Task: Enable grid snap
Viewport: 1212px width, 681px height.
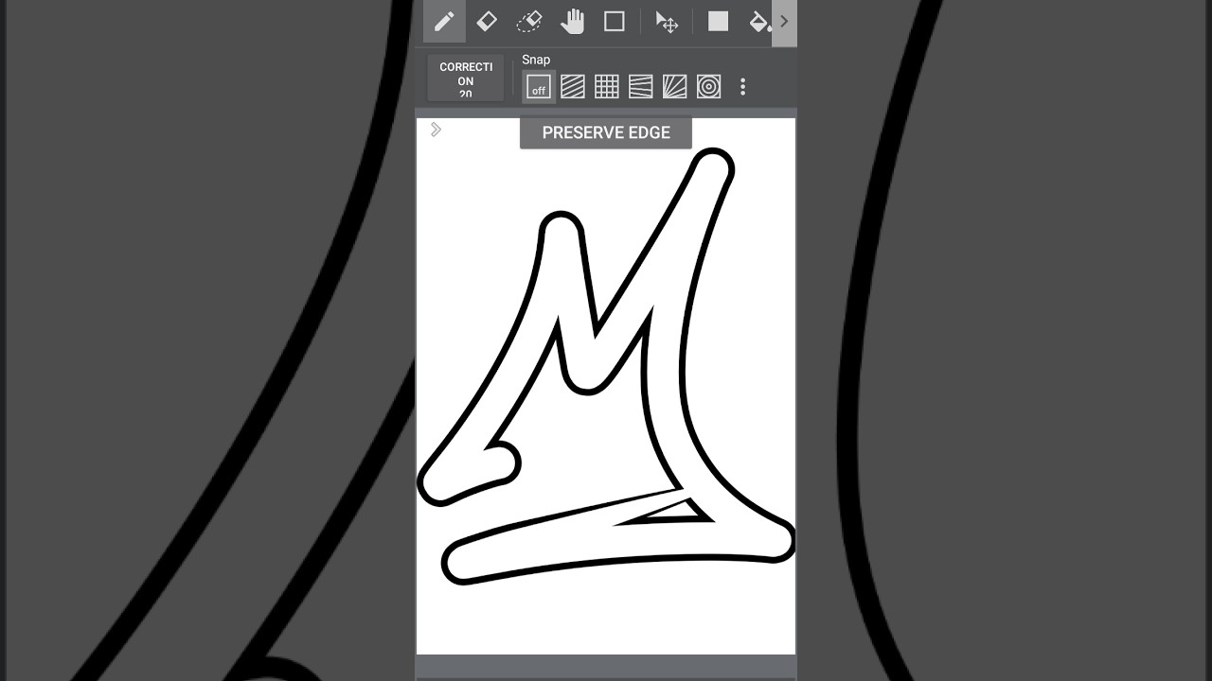Action: click(607, 87)
